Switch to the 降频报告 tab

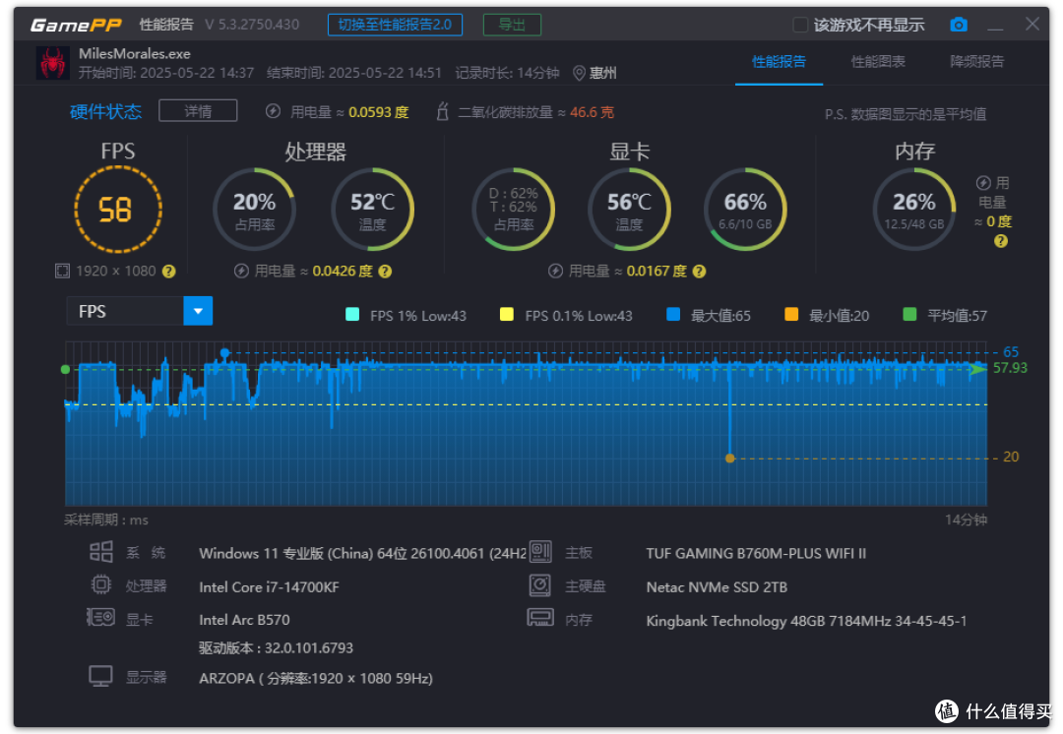(x=977, y=62)
